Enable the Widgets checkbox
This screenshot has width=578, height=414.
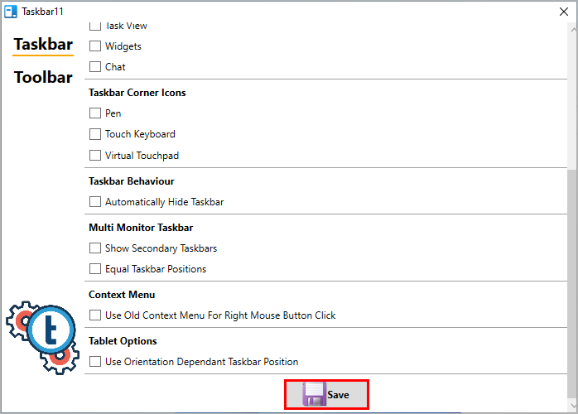pyautogui.click(x=95, y=46)
